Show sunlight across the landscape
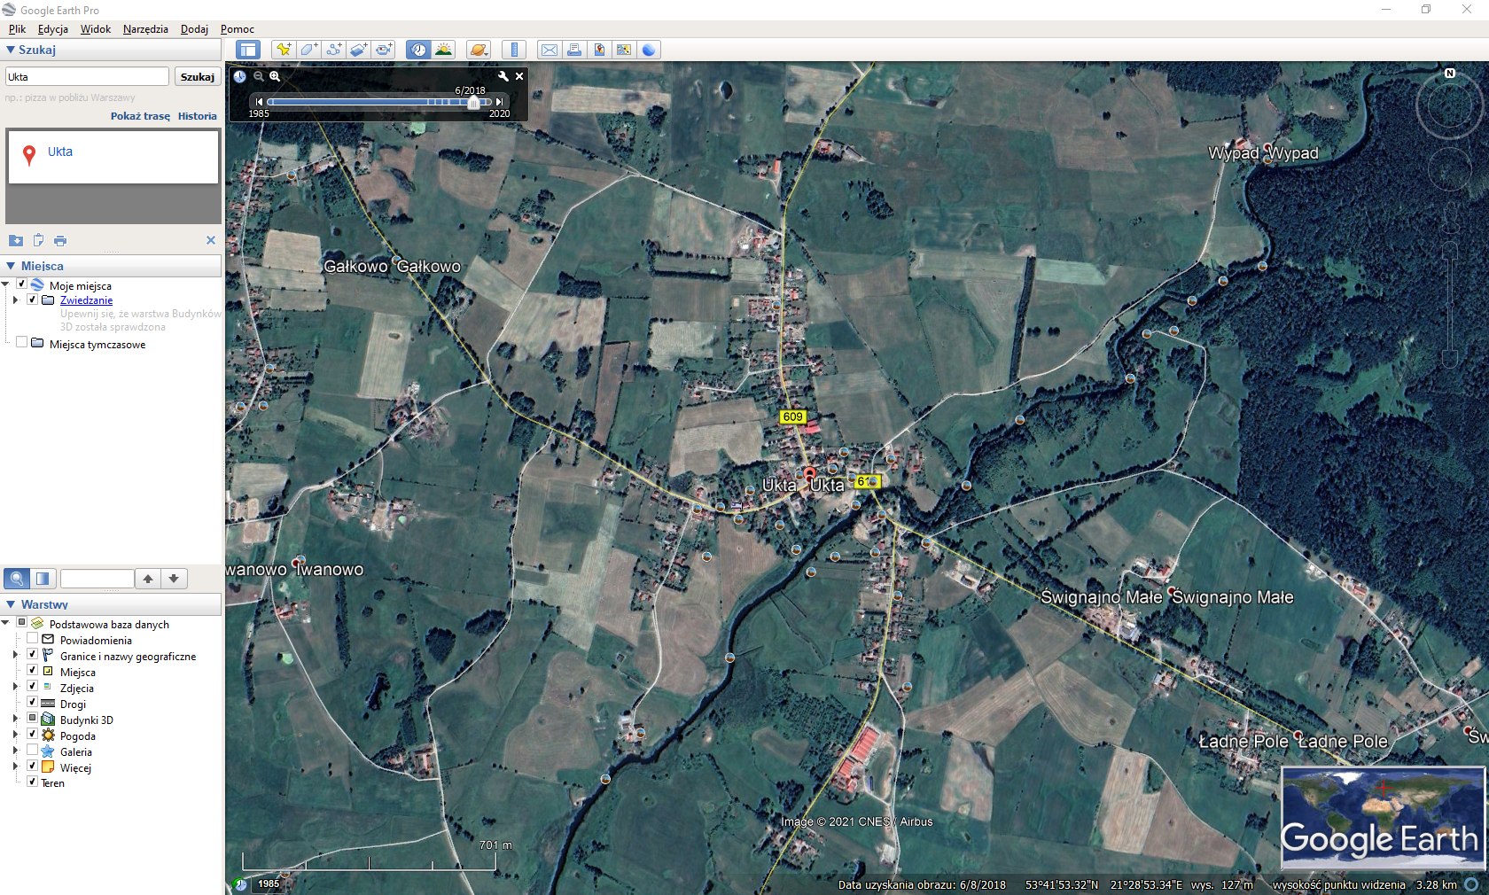Viewport: 1489px width, 895px height. 443,50
